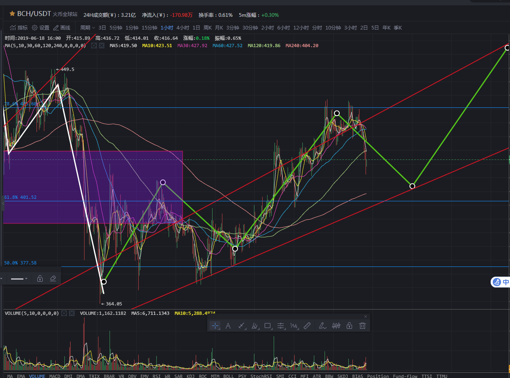
Task: Enable the KDJ indicator
Action: (190, 376)
